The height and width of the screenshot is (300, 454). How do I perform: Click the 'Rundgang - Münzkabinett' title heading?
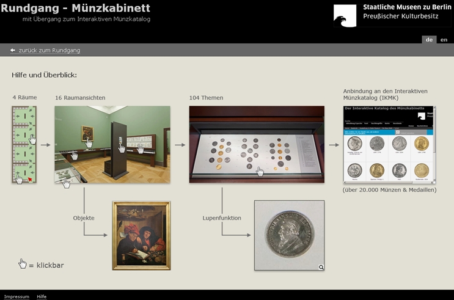coord(75,8)
